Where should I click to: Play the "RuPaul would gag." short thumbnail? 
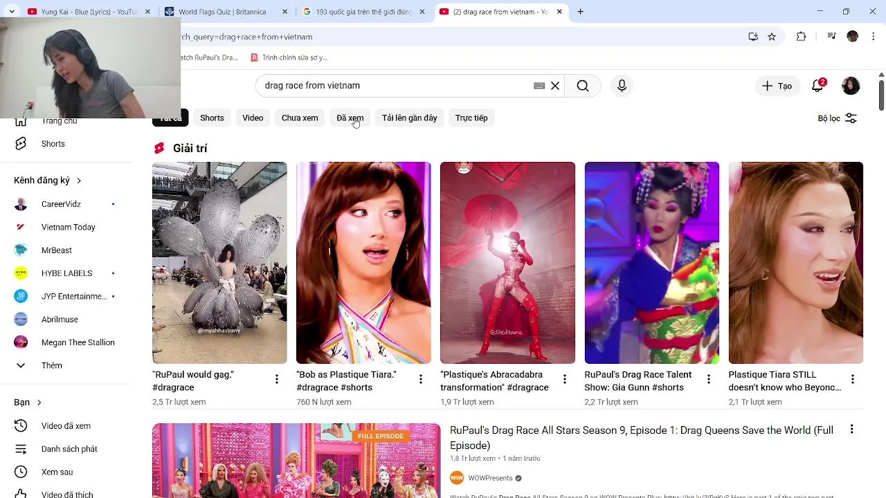[219, 263]
